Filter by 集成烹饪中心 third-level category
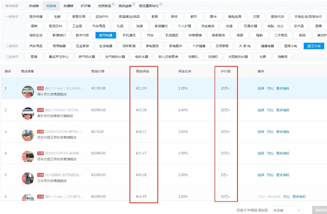The image size is (327, 214). (59, 56)
